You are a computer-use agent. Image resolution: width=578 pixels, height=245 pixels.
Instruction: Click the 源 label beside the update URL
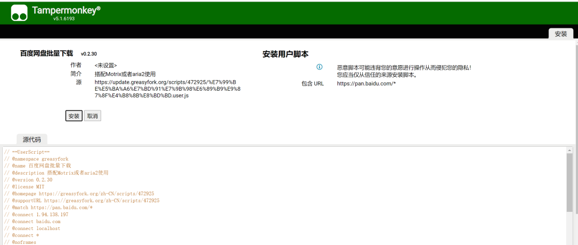click(79, 82)
